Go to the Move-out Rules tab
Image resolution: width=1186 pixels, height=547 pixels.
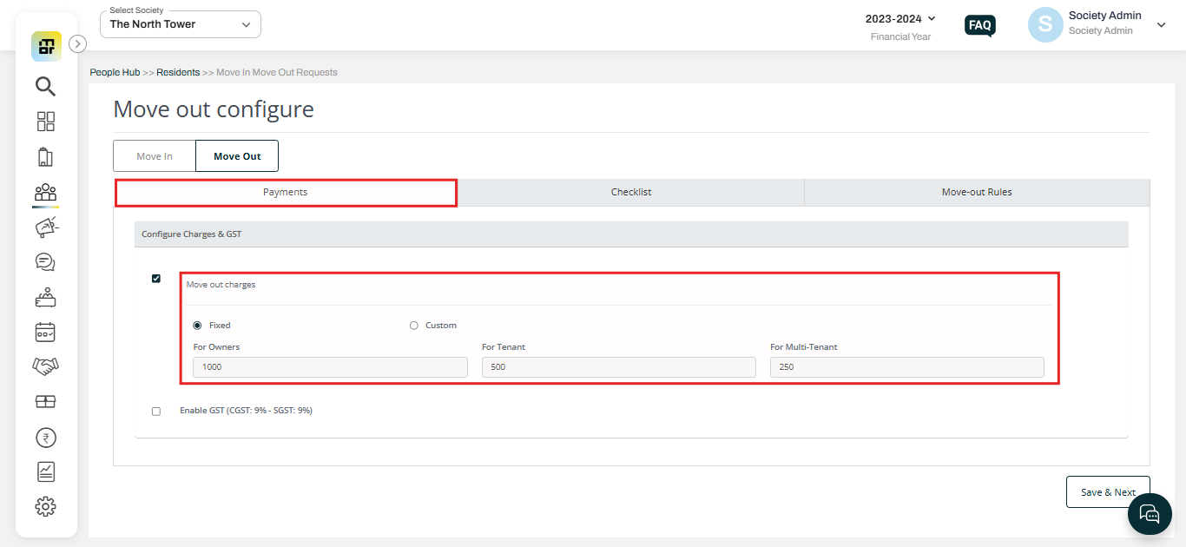coord(977,193)
